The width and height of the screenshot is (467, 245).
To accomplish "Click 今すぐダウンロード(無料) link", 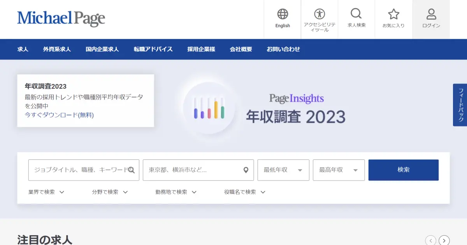I will point(59,115).
